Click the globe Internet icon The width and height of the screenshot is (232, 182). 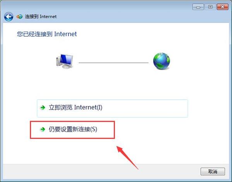(162, 61)
